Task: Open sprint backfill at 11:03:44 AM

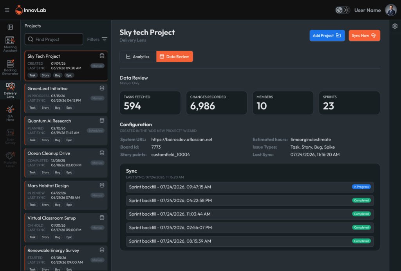Action: 250,214
